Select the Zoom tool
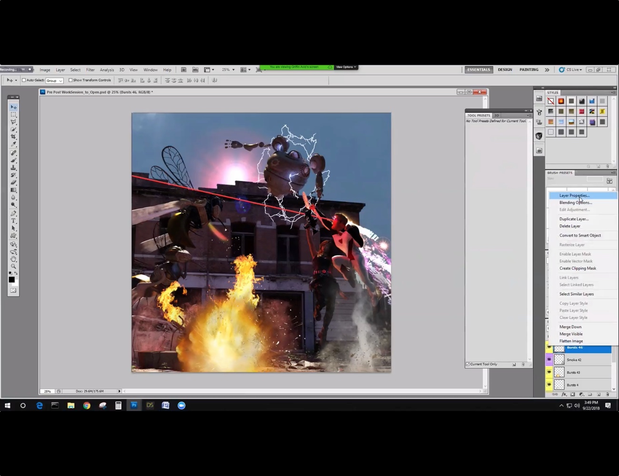 click(13, 267)
